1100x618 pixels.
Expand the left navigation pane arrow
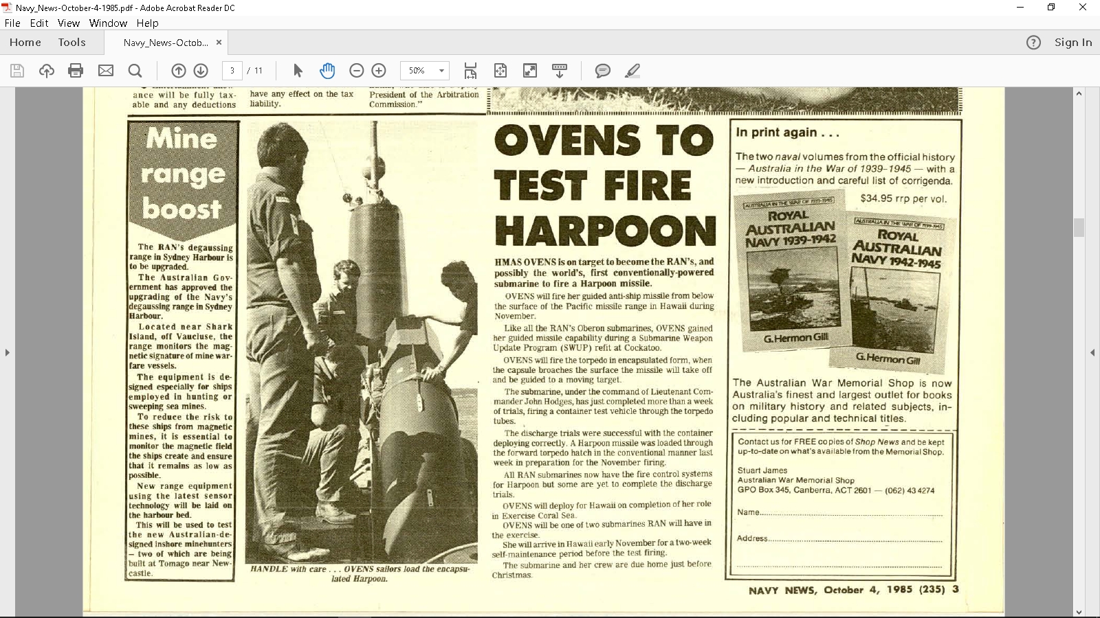click(7, 352)
